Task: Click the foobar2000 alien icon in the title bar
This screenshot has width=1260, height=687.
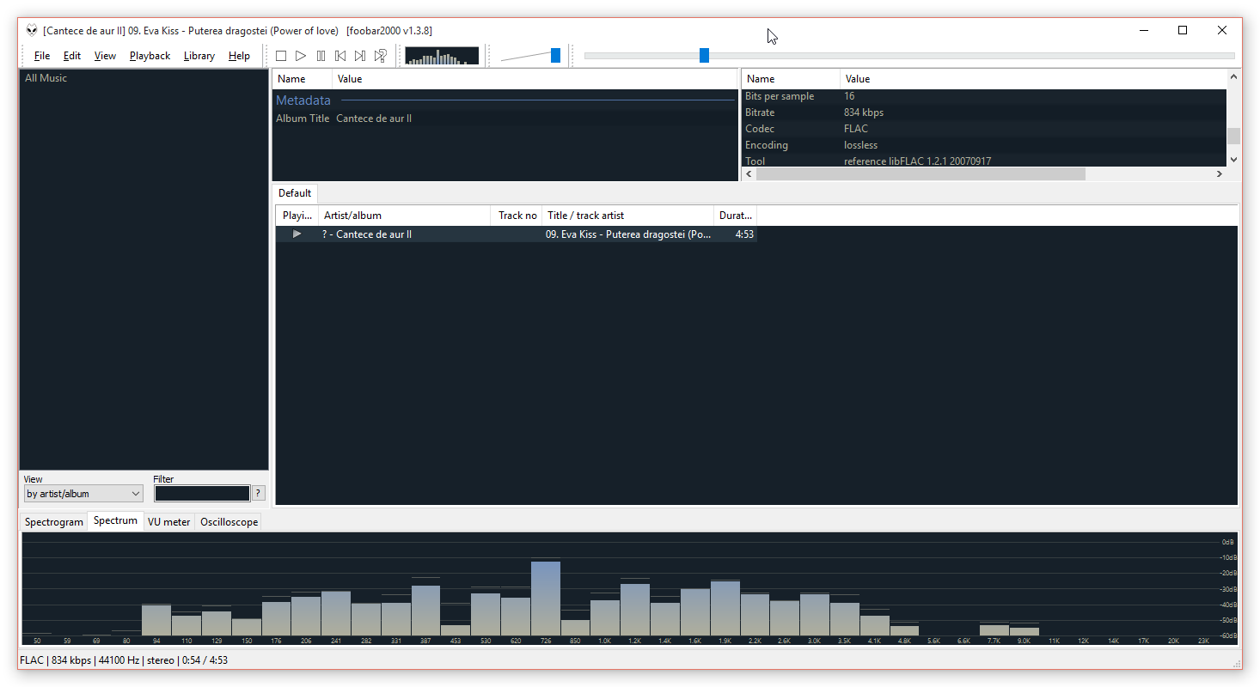Action: coord(31,30)
